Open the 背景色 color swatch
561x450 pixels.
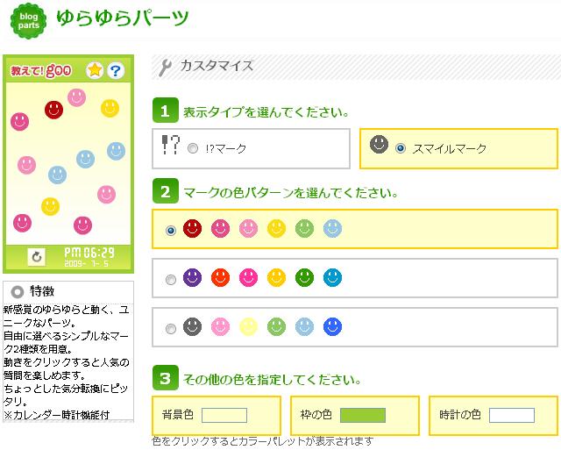pyautogui.click(x=224, y=415)
